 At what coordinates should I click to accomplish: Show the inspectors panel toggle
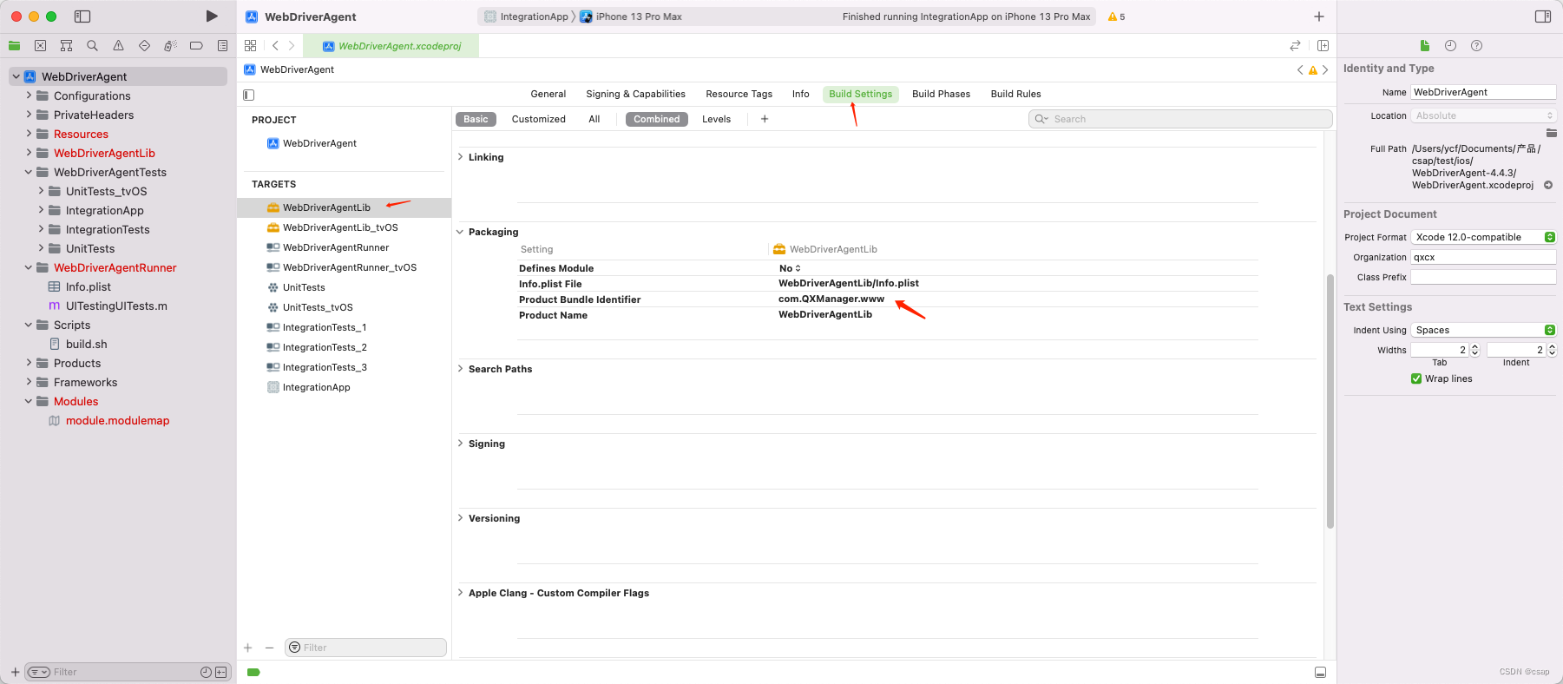click(1543, 16)
